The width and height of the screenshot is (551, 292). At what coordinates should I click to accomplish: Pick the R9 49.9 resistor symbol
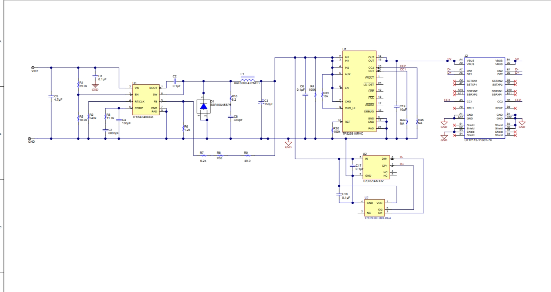[247, 156]
